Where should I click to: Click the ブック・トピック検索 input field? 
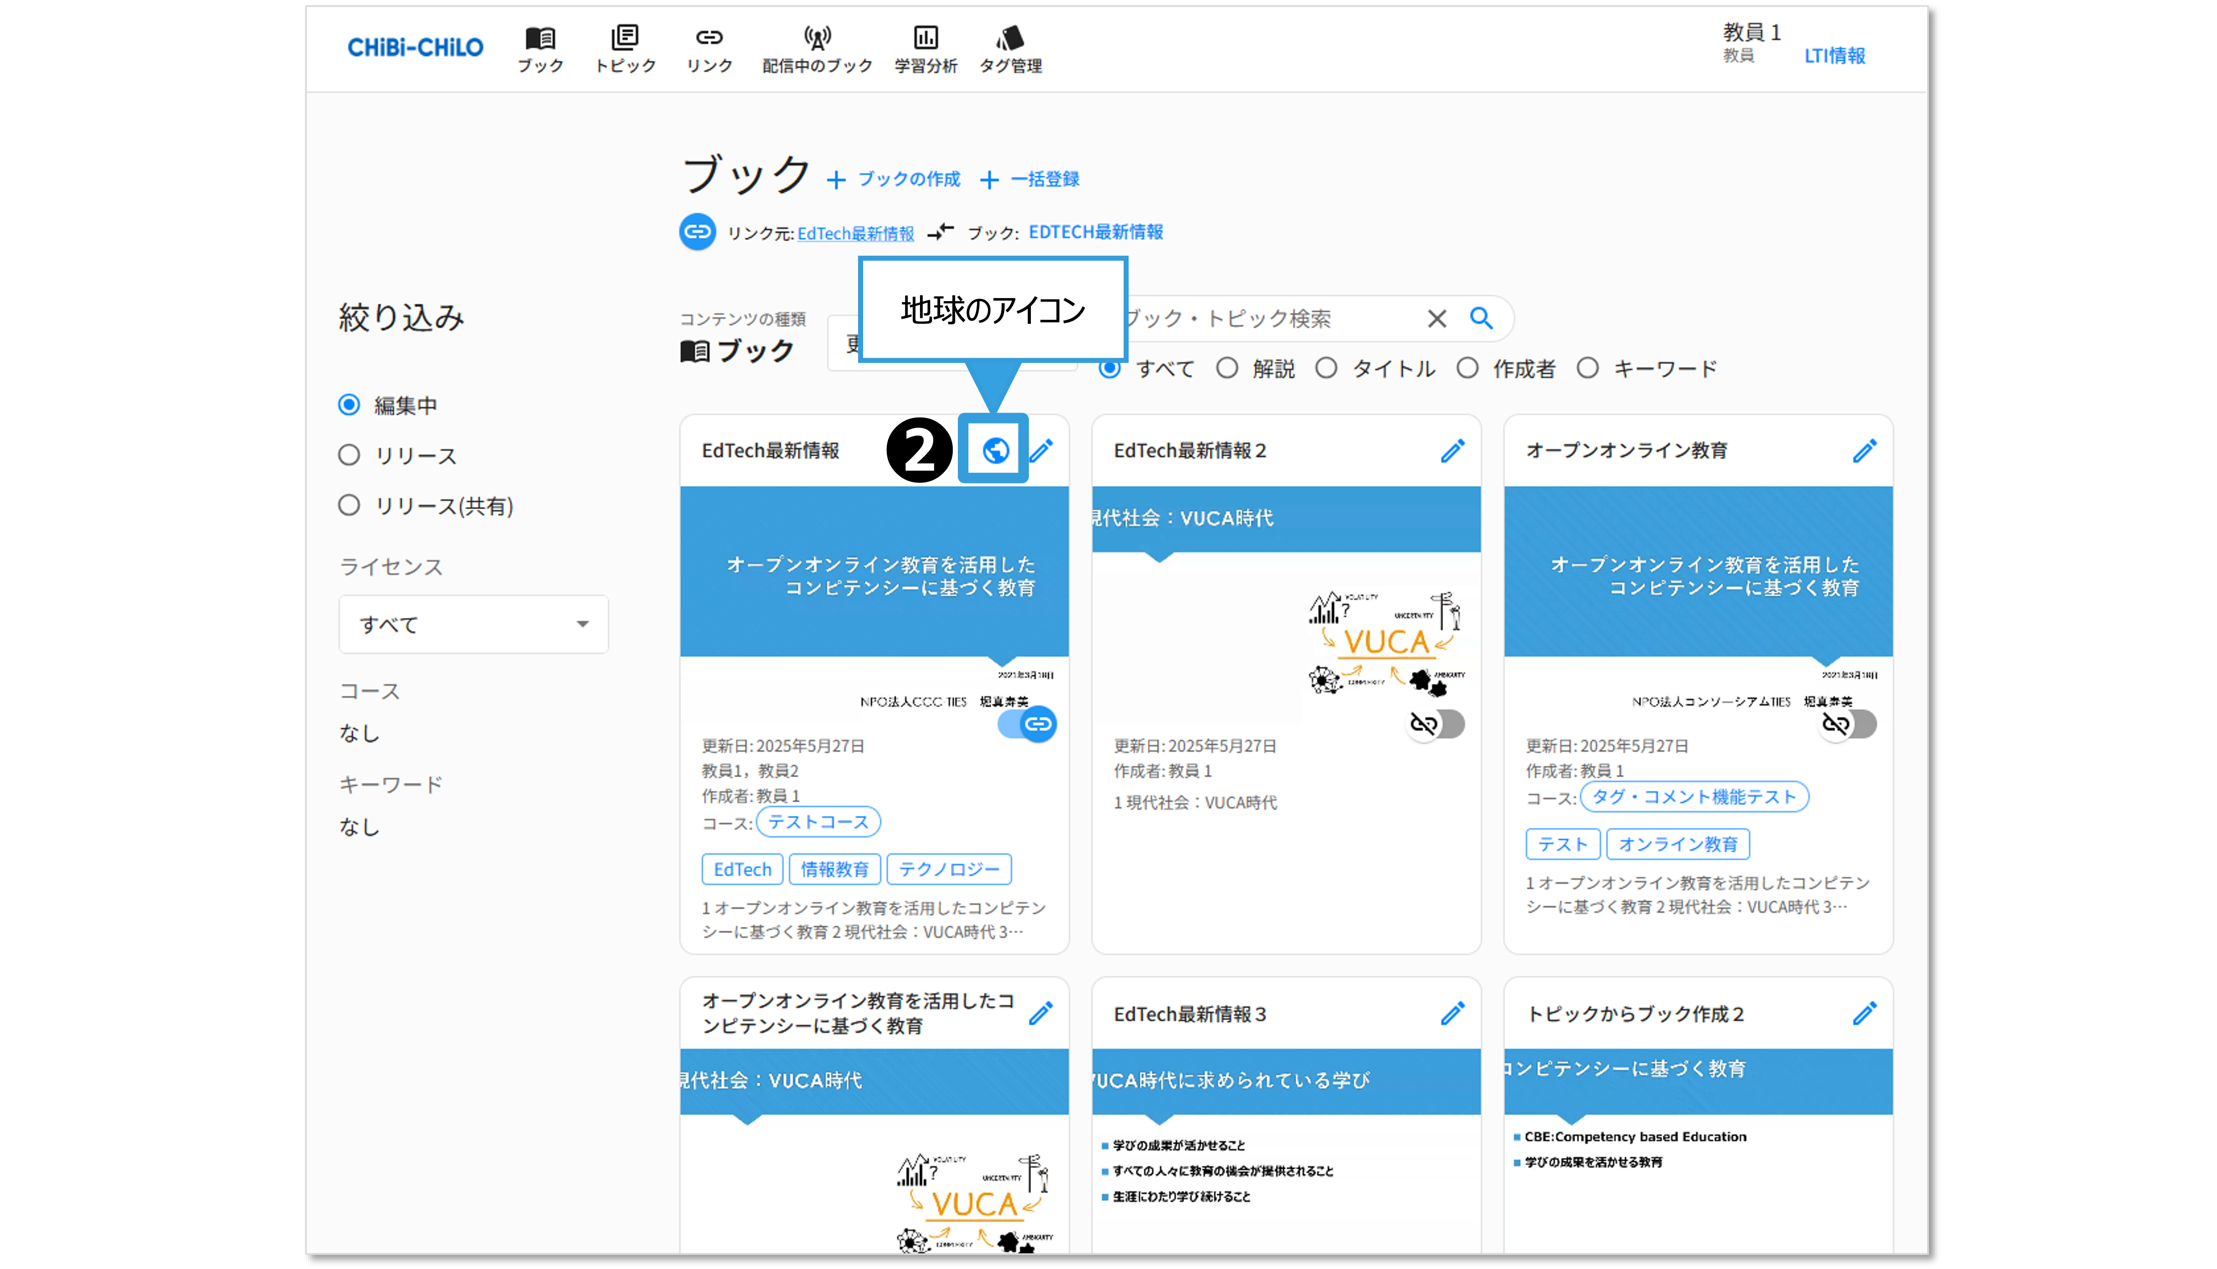[x=1264, y=319]
